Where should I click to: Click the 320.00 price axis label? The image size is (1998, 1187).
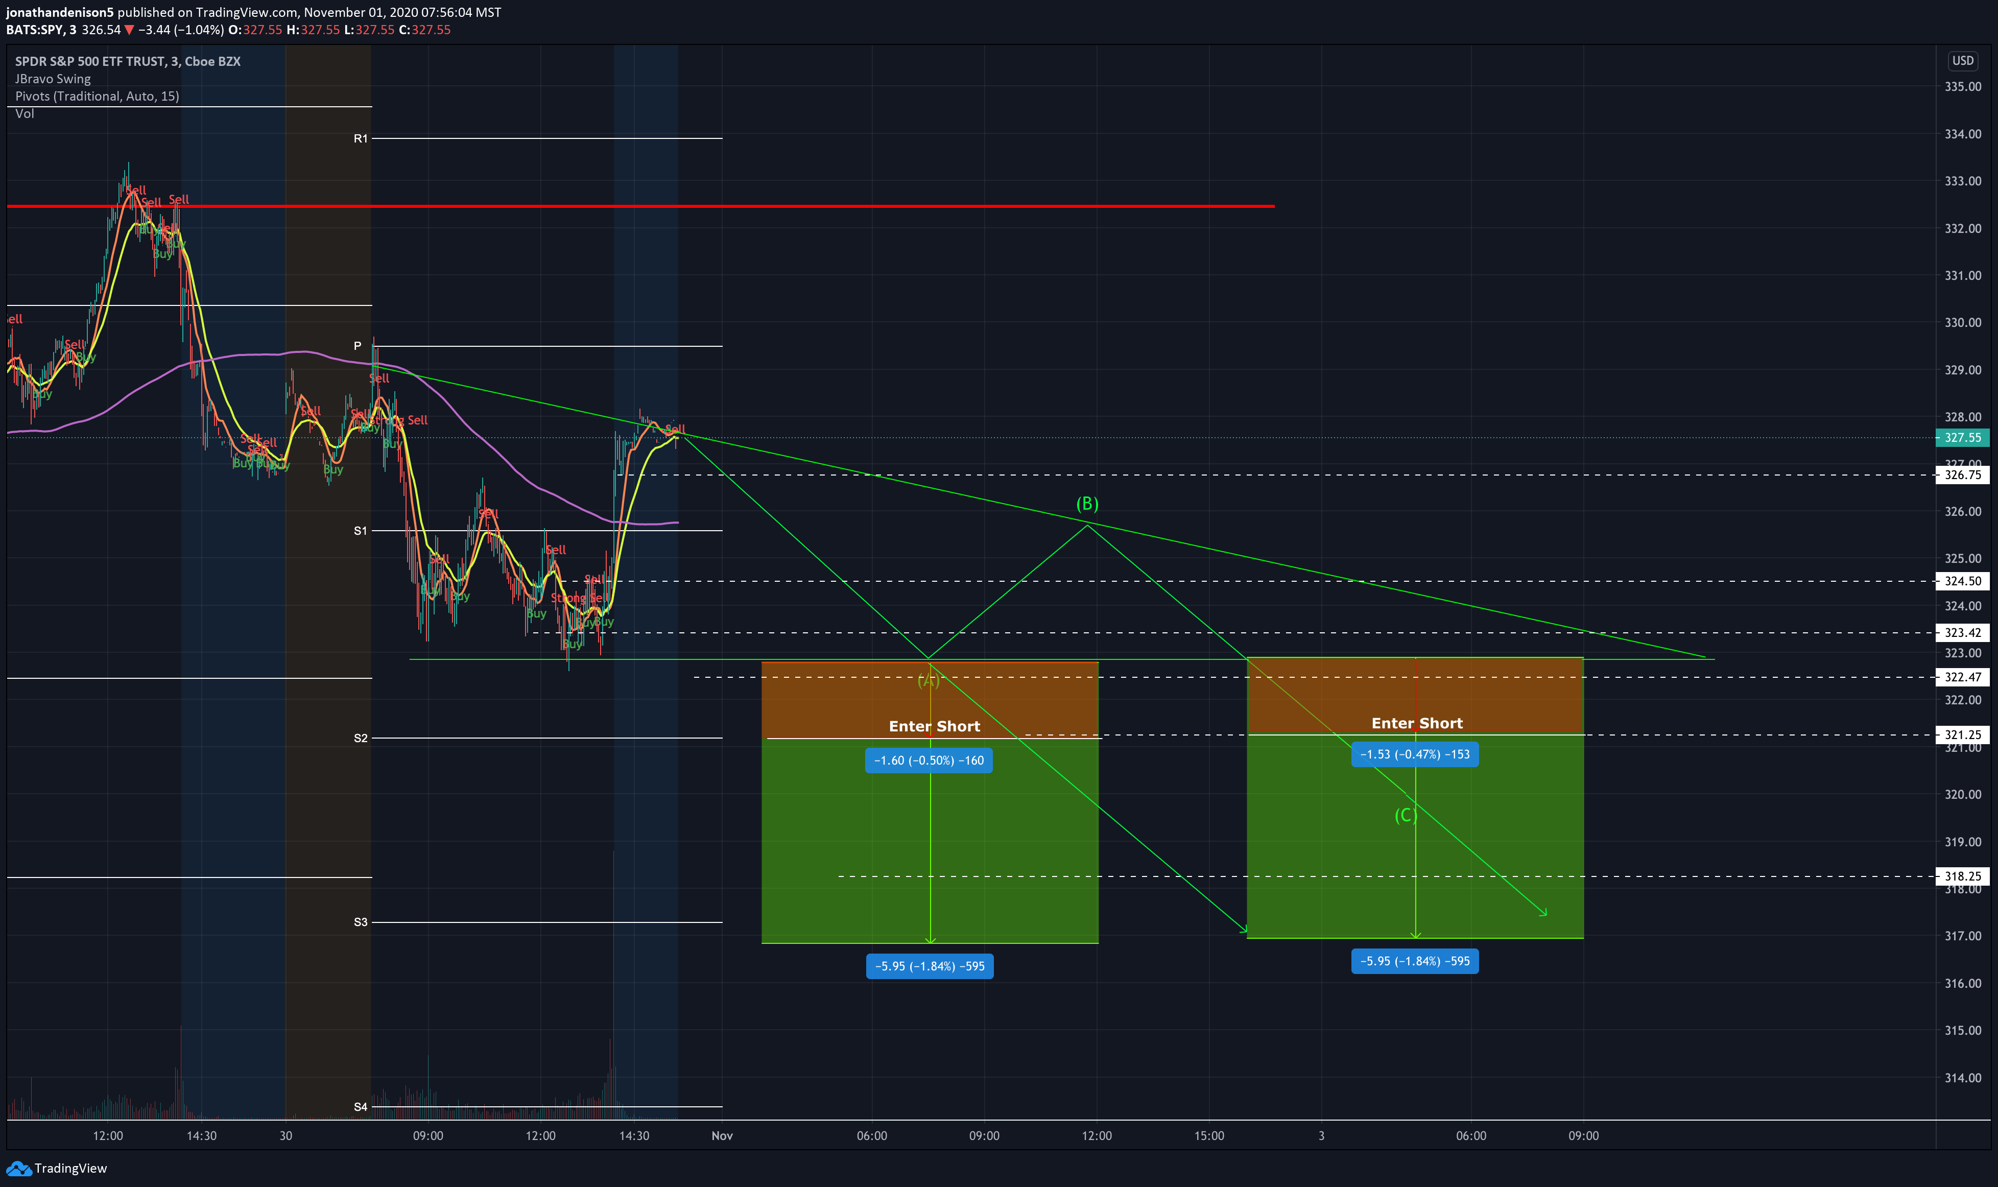pos(1963,794)
